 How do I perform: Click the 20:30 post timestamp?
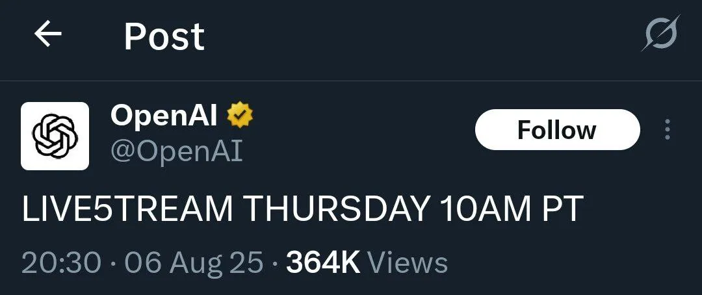pos(61,263)
